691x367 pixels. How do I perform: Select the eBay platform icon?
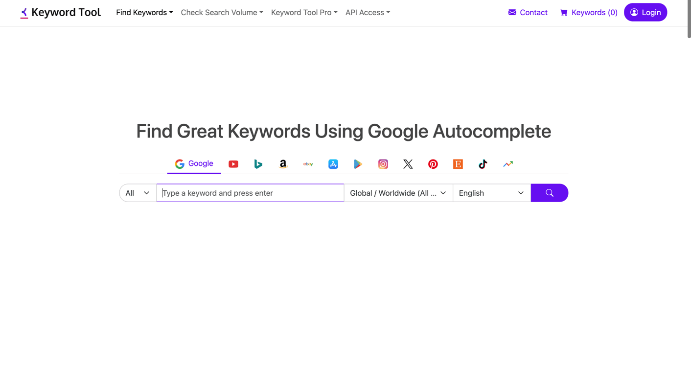308,164
